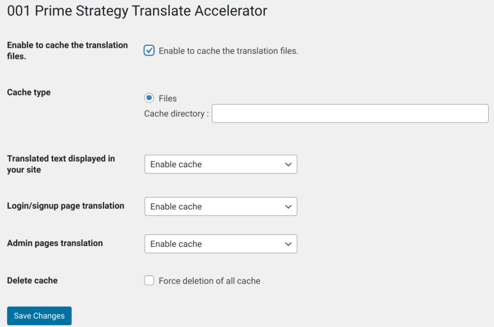Click the bold 'Cache type' row heading
Screen dimensions: 494x327
[x=28, y=92]
